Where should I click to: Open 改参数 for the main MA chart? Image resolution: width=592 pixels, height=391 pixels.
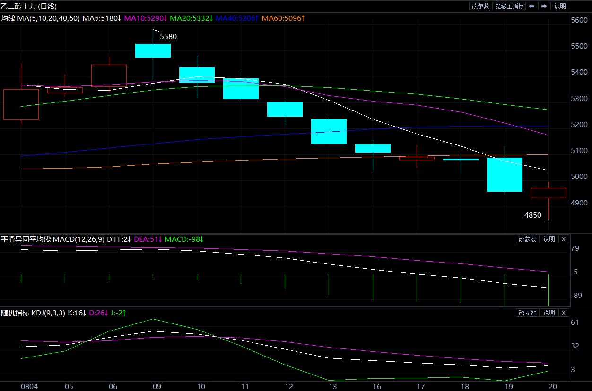480,6
